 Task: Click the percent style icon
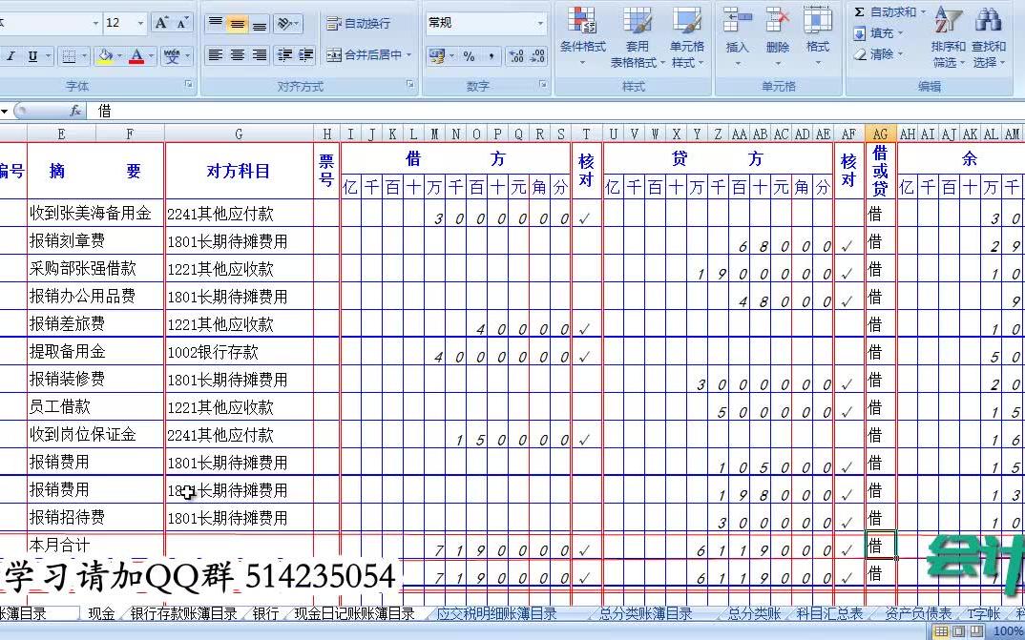pos(469,54)
